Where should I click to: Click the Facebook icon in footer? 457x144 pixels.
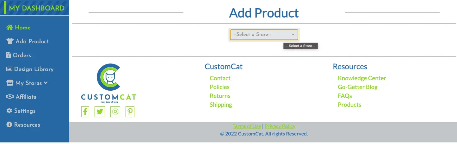(x=85, y=112)
